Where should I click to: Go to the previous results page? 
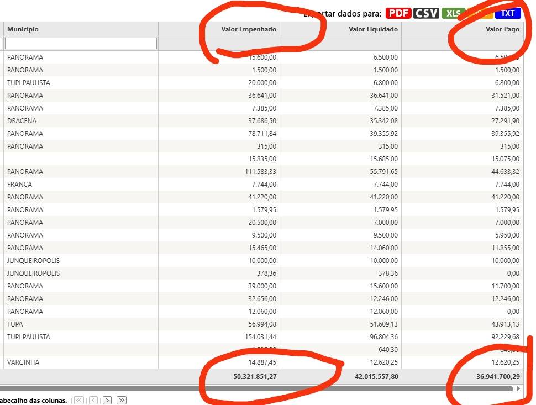(x=93, y=400)
